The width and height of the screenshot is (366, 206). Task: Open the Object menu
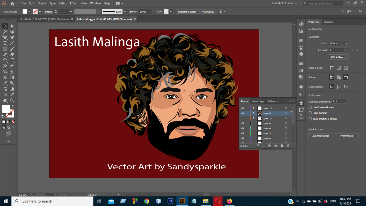[x=42, y=3]
